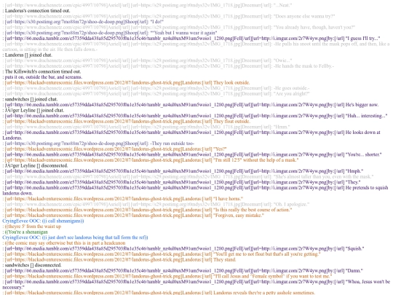Select Asriel's message "Oh. I apologize."
393x295 pixels.
(x=291, y=204)
